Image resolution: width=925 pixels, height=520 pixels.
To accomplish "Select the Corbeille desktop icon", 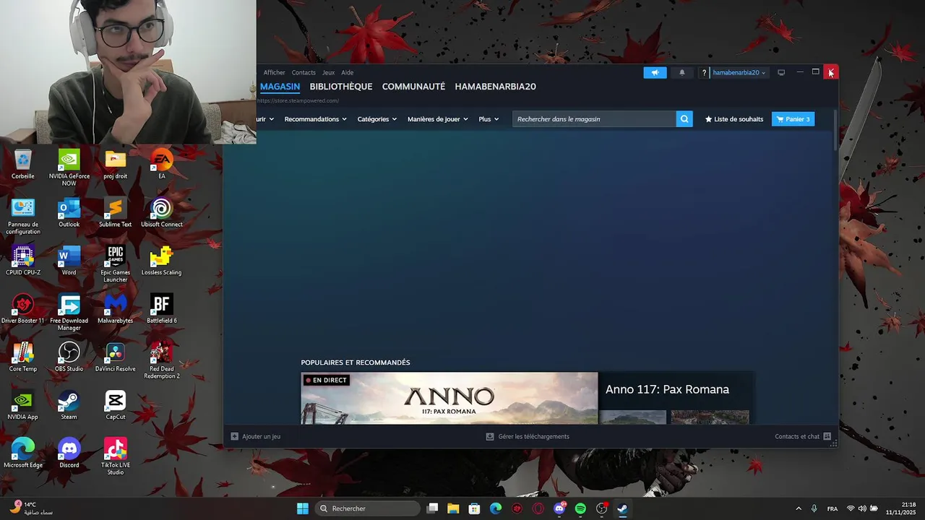I will (x=22, y=165).
